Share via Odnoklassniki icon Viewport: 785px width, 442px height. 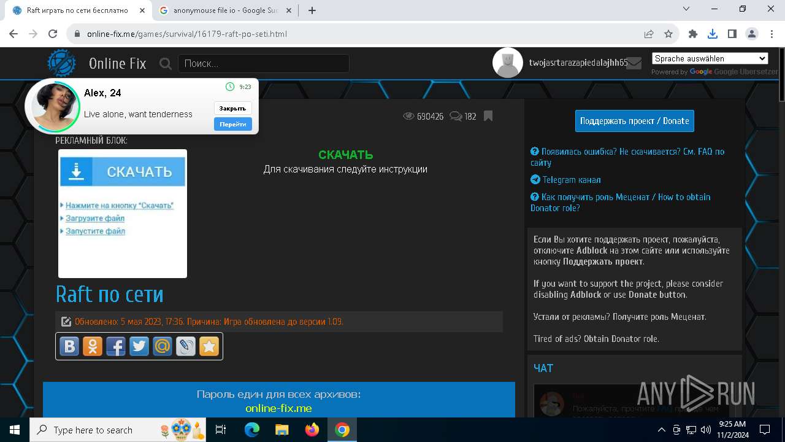point(92,346)
